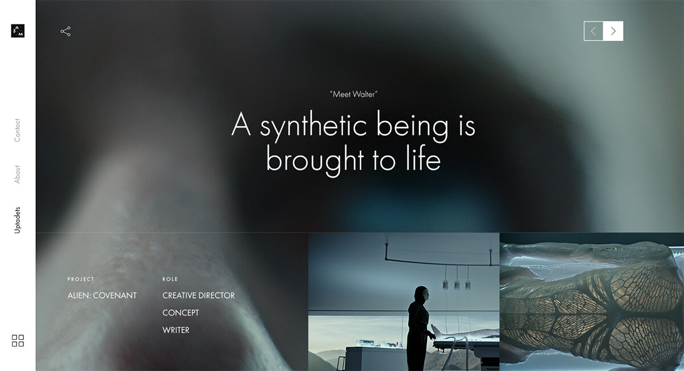Click the PROJECT label
Image resolution: width=684 pixels, height=371 pixels.
pyautogui.click(x=81, y=279)
